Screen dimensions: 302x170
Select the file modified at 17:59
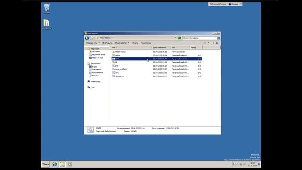(x=116, y=62)
